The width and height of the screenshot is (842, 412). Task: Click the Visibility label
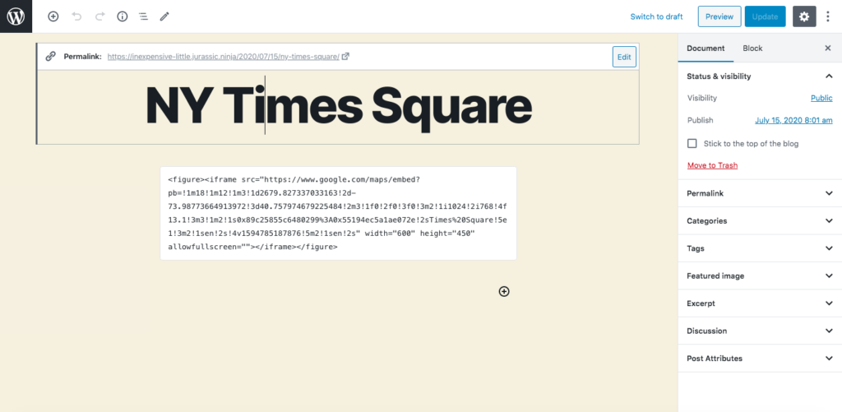(x=702, y=99)
